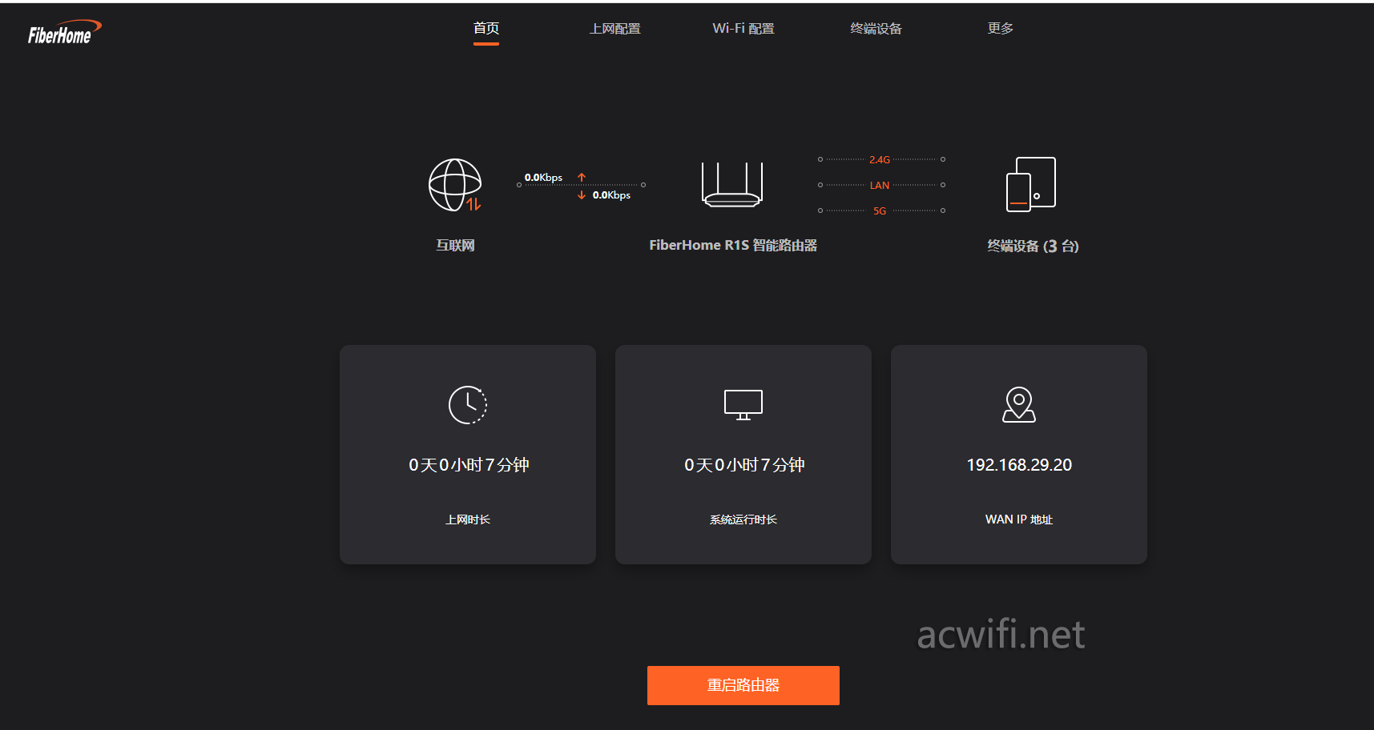1374x730 pixels.
Task: Click the monitor icon in 系统运行时长 card
Action: (743, 405)
